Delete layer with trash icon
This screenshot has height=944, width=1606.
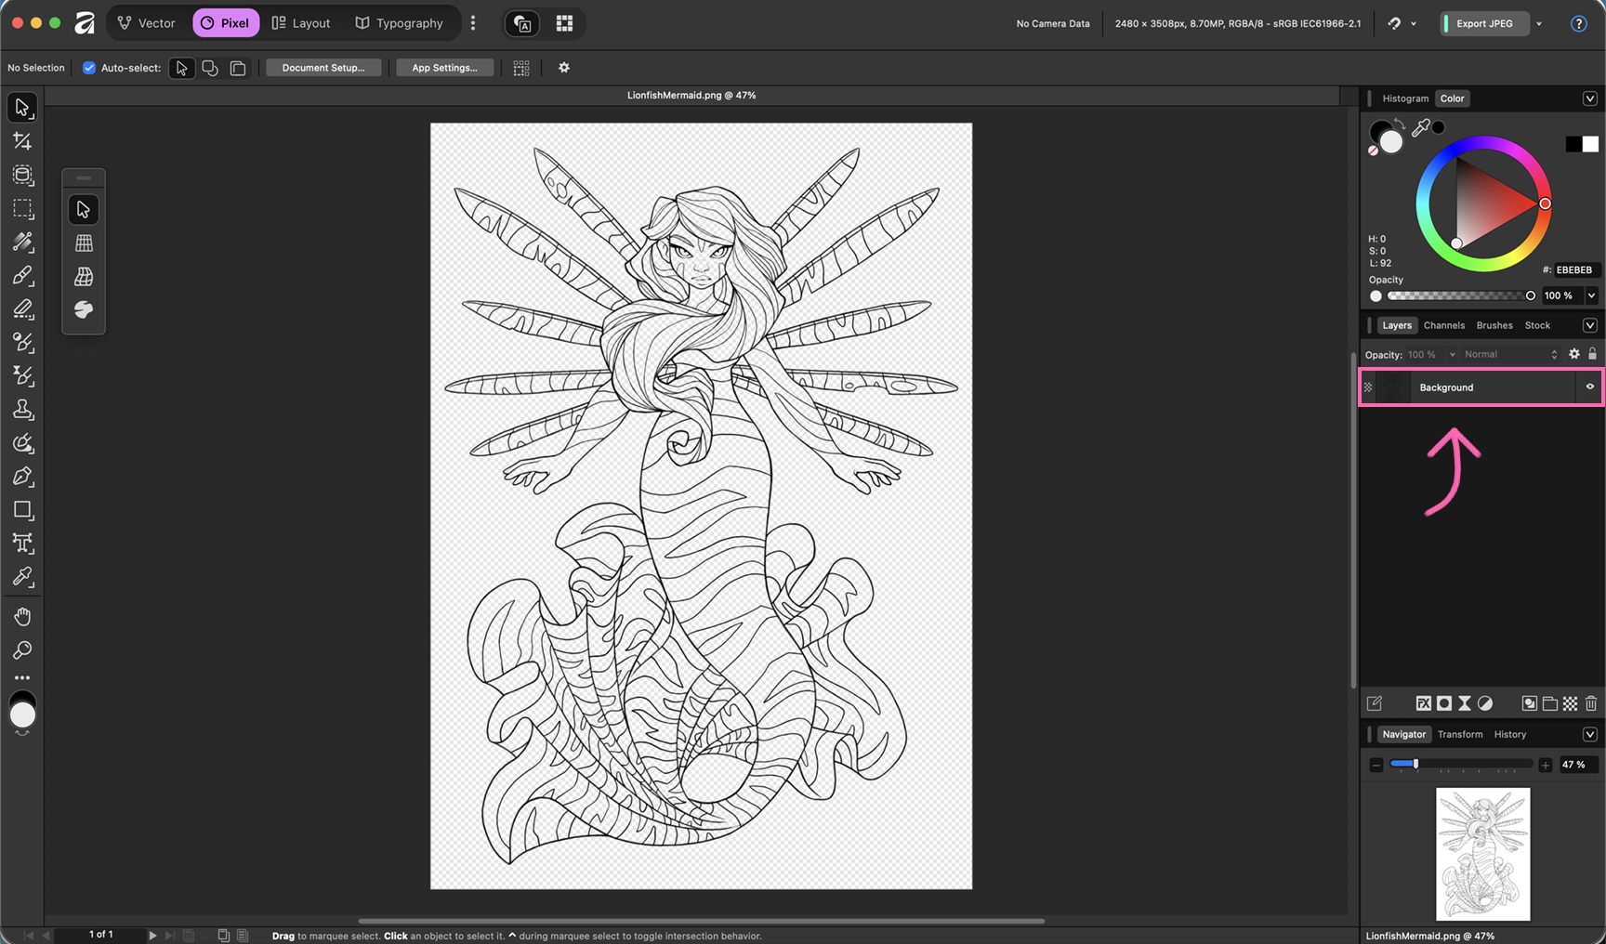point(1591,703)
